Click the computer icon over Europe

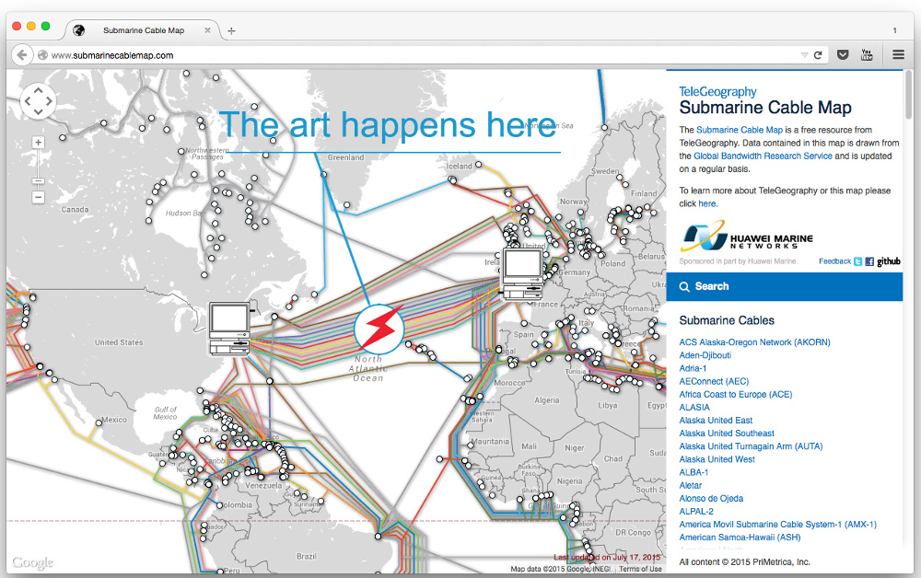(522, 274)
